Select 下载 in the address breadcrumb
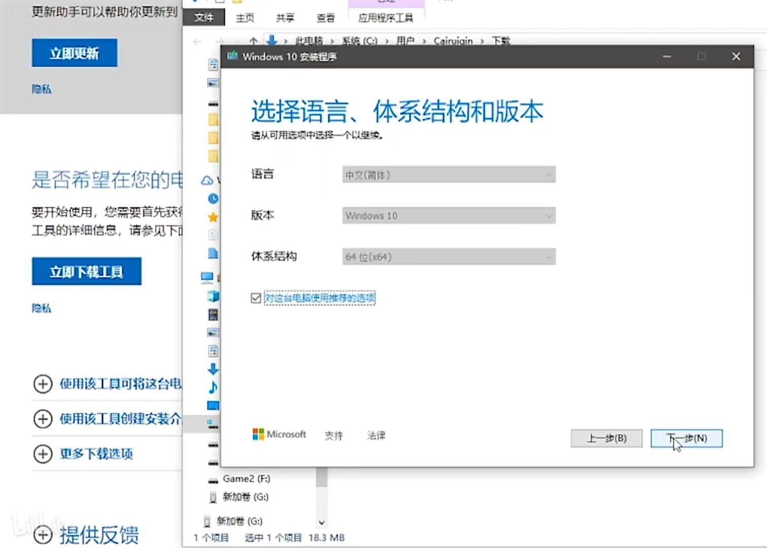 pos(501,41)
